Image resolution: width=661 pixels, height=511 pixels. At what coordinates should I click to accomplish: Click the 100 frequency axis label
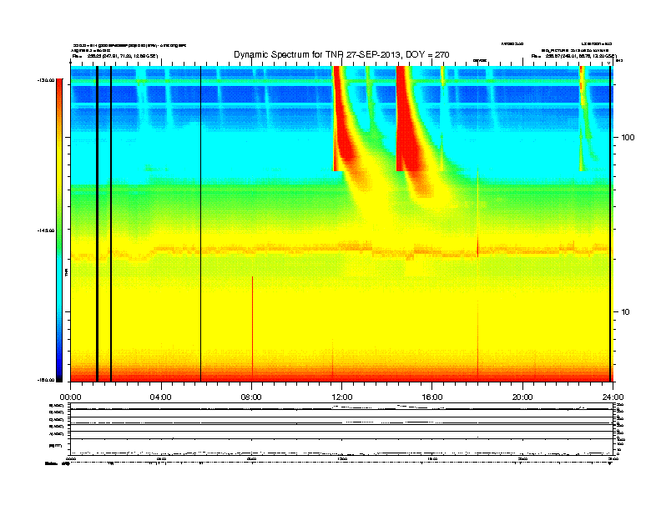(x=628, y=137)
